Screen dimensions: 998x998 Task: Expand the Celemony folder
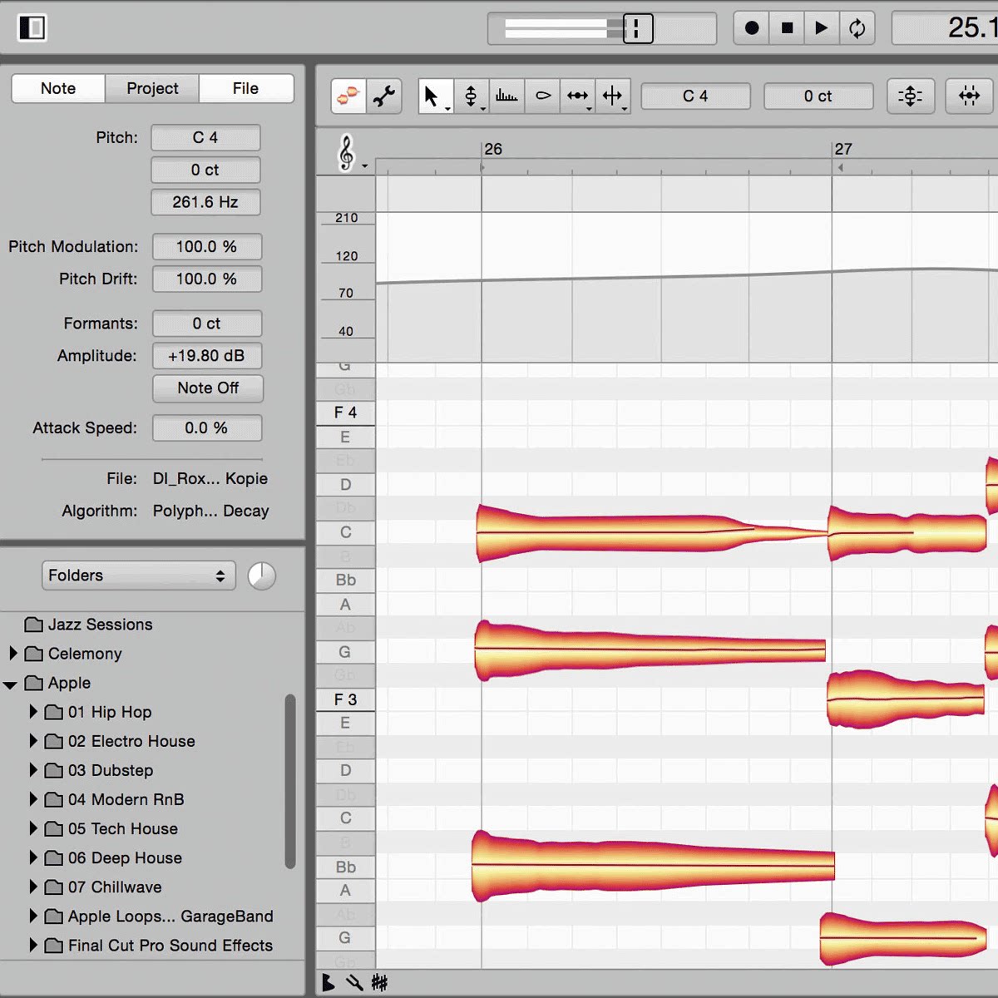pyautogui.click(x=13, y=654)
